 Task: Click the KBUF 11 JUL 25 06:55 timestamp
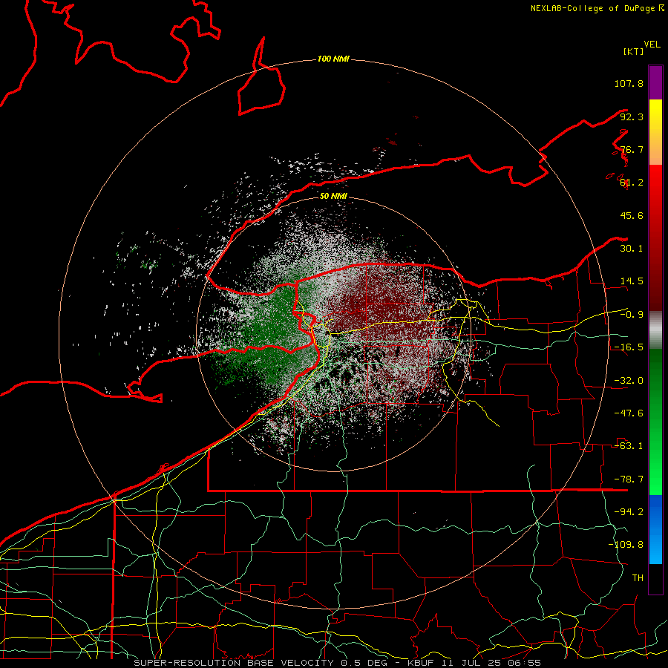click(x=474, y=663)
